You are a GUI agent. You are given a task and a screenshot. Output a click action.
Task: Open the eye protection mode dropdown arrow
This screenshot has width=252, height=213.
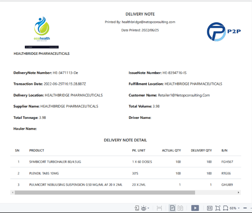tap(148, 208)
